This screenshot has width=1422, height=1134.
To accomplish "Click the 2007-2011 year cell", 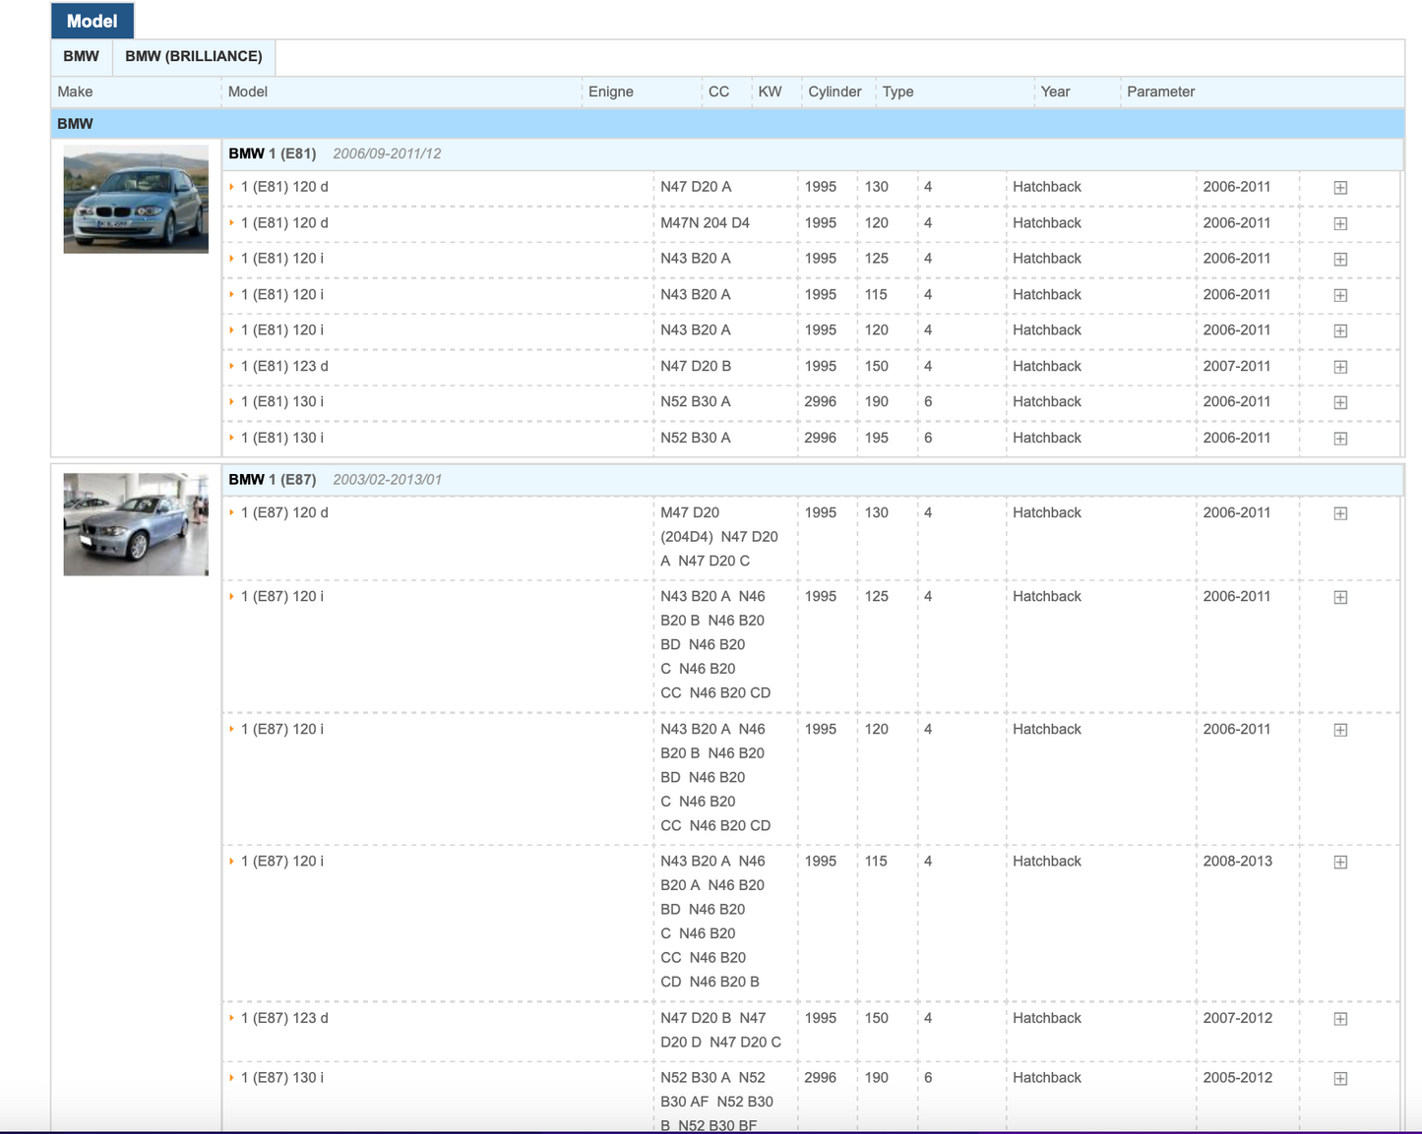I will (1237, 366).
